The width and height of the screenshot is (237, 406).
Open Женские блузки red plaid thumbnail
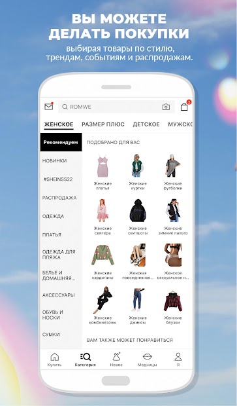click(173, 301)
